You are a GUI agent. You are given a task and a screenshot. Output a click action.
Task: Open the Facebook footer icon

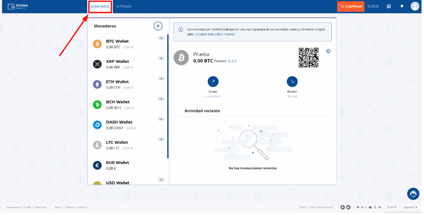coord(366,207)
